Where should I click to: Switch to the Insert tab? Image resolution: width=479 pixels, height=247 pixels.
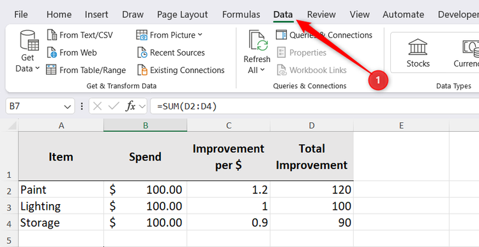[x=96, y=14]
